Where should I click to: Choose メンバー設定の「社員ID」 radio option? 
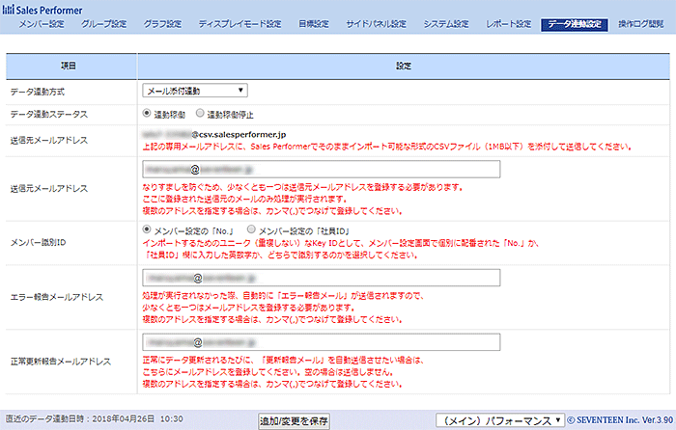click(x=251, y=230)
